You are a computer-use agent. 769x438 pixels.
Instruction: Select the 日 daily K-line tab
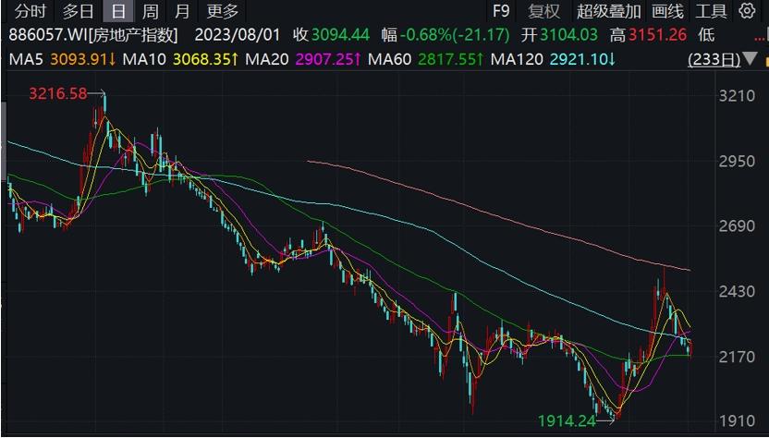(x=117, y=11)
